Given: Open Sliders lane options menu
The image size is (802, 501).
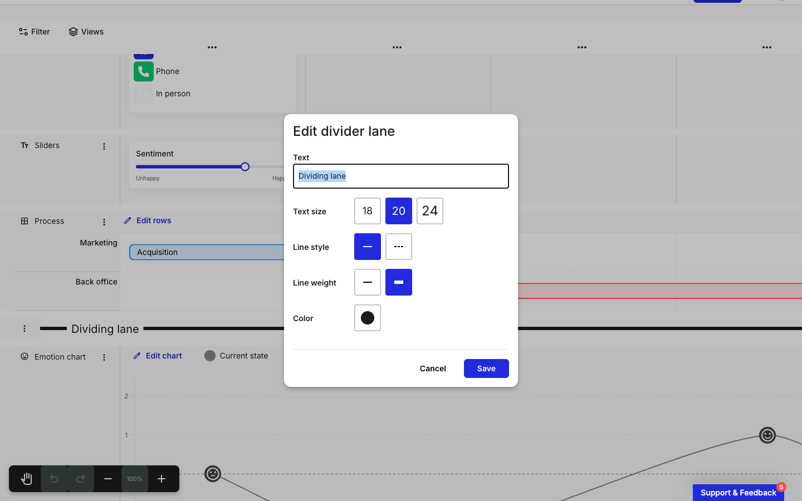Looking at the screenshot, I should click(104, 146).
